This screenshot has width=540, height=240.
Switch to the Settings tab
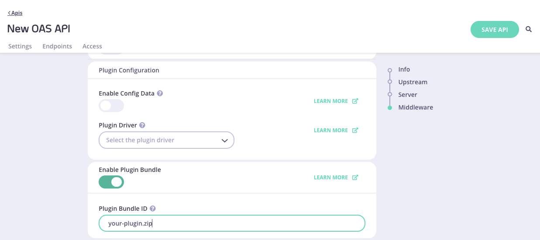(x=20, y=46)
